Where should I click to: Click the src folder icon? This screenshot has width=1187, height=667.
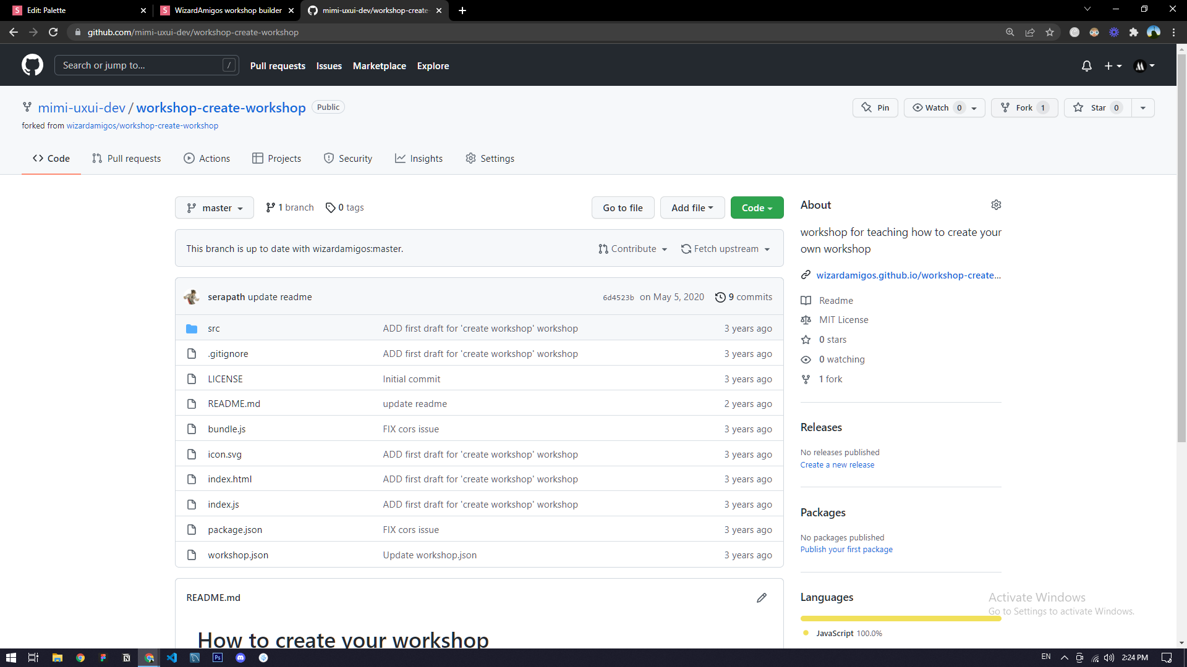click(192, 329)
